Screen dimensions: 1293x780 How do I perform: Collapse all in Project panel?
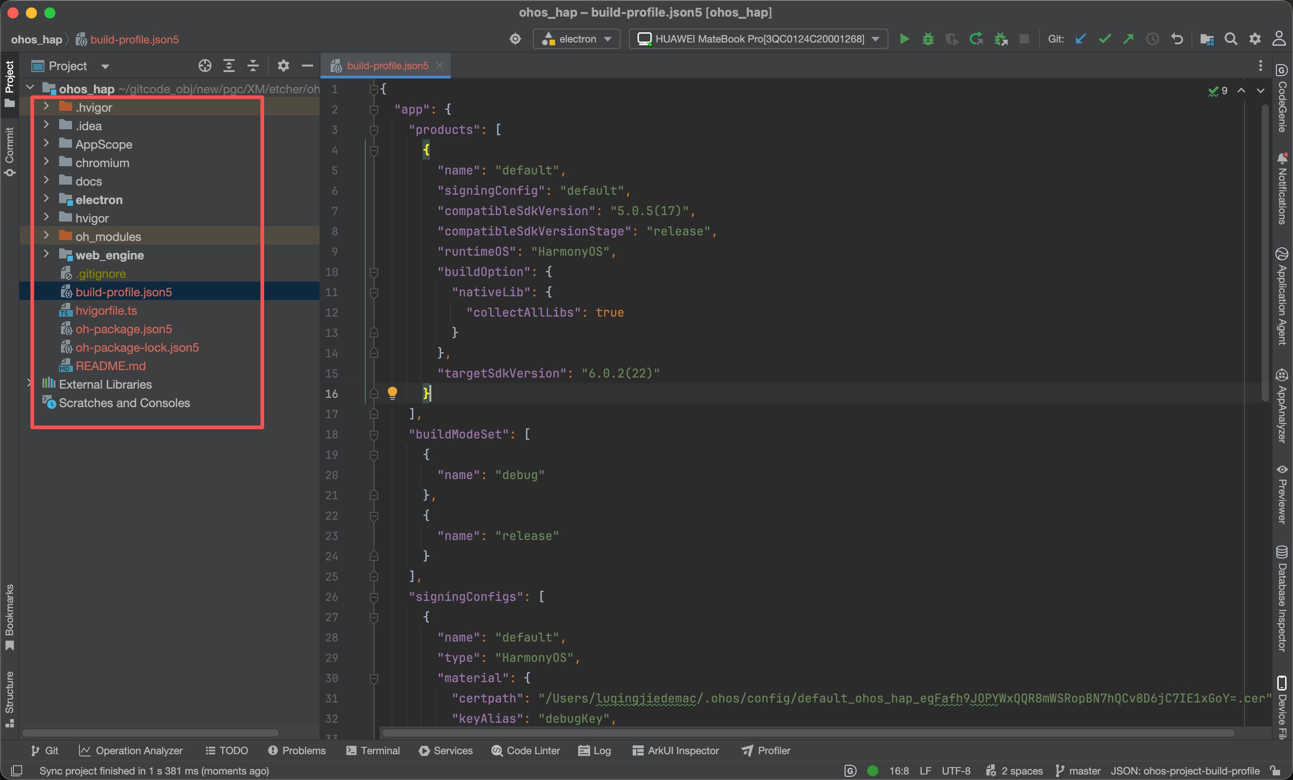click(253, 66)
